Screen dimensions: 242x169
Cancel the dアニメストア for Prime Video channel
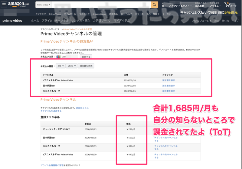pos(166,156)
